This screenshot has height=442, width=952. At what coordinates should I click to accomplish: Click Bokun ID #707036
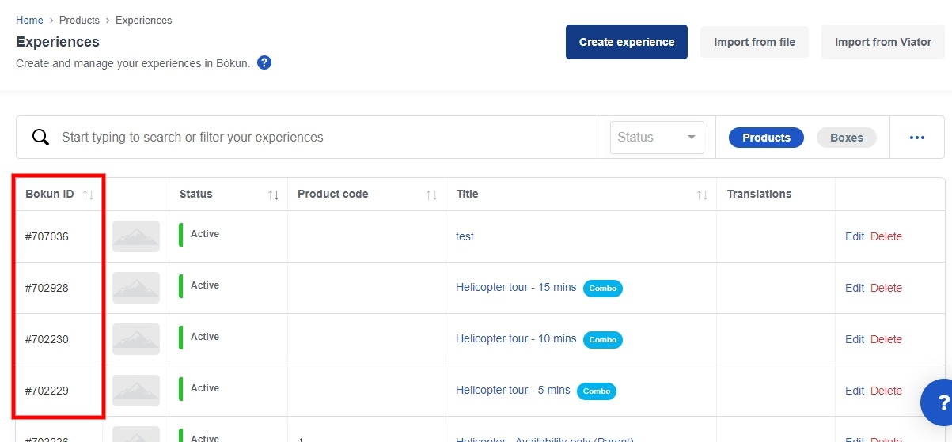click(47, 236)
